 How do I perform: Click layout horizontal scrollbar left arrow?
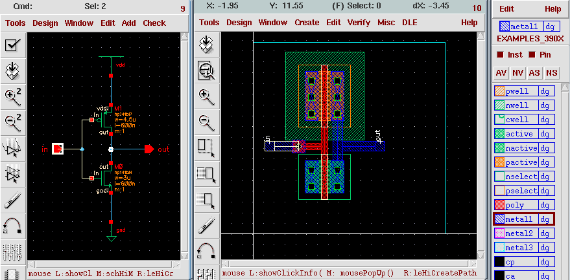point(226,264)
